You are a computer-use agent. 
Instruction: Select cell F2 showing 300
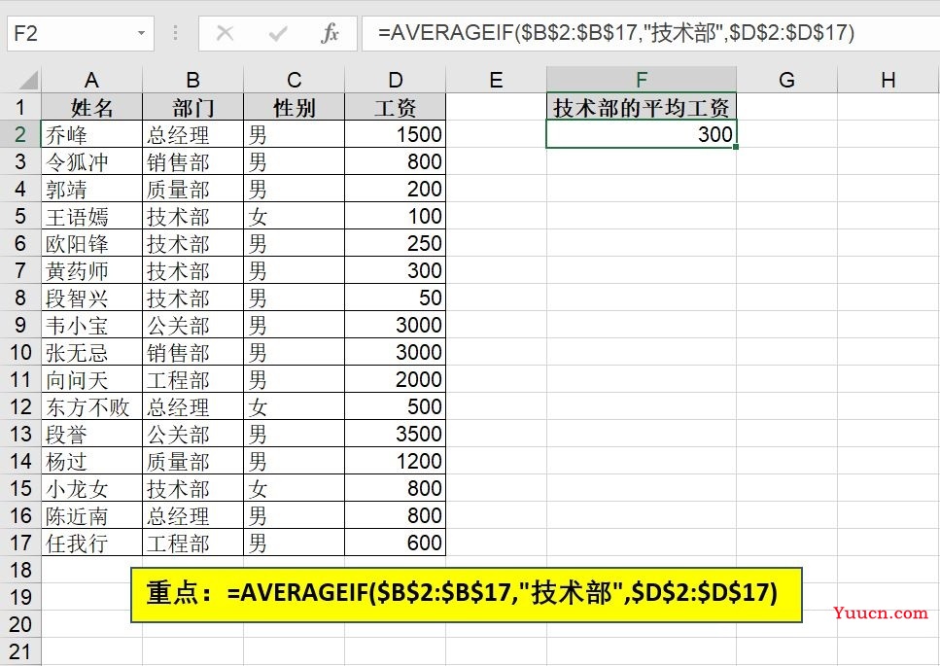642,134
